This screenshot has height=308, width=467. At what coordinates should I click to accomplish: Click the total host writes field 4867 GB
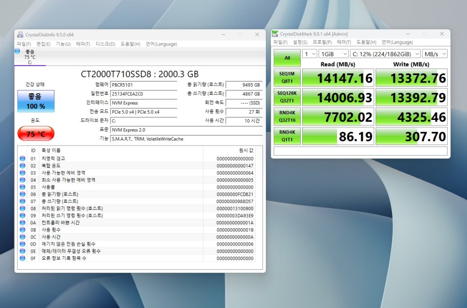[x=244, y=94]
